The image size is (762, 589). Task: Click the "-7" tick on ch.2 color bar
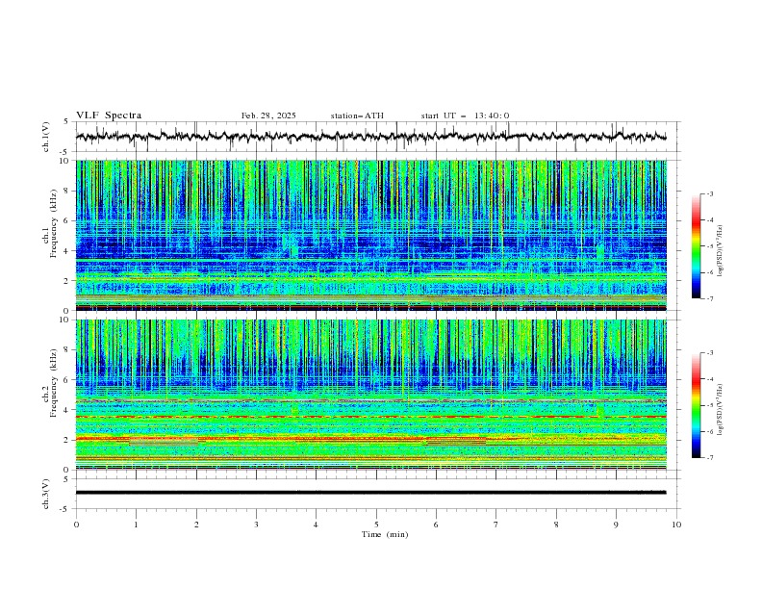click(x=710, y=458)
